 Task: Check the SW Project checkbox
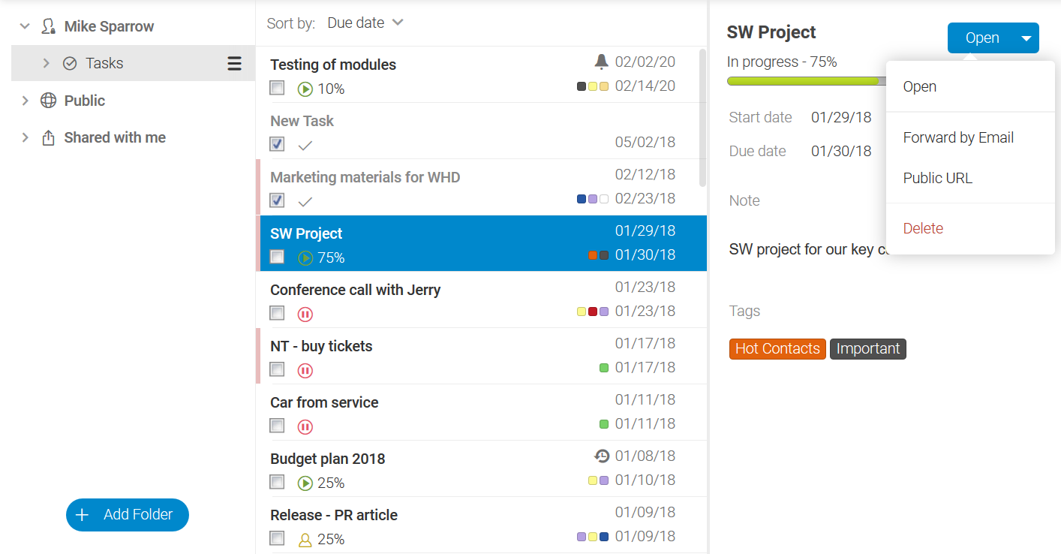click(277, 257)
